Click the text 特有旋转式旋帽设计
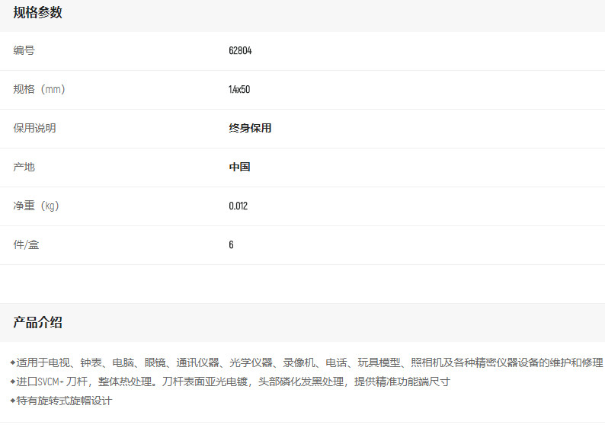 click(64, 401)
